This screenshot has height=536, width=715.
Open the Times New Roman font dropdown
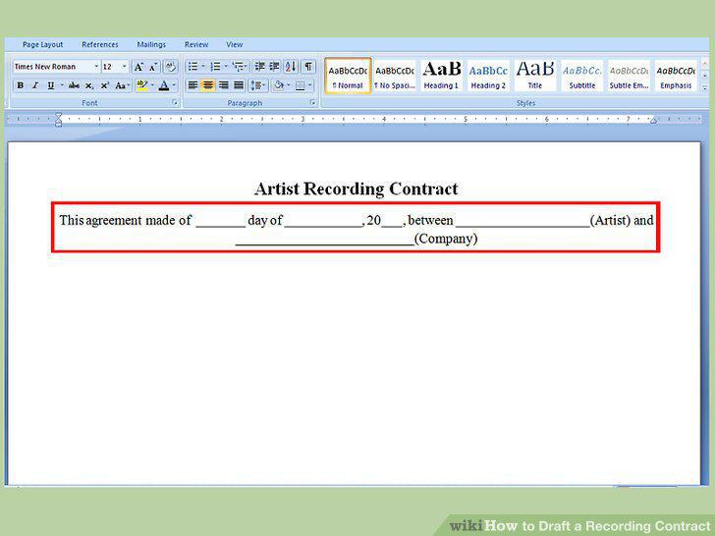click(96, 67)
